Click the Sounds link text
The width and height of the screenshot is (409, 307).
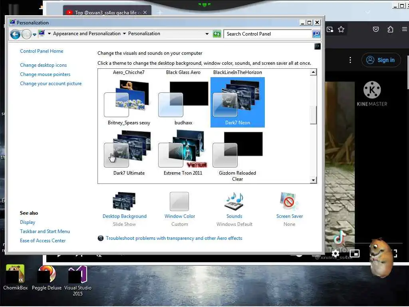click(234, 216)
